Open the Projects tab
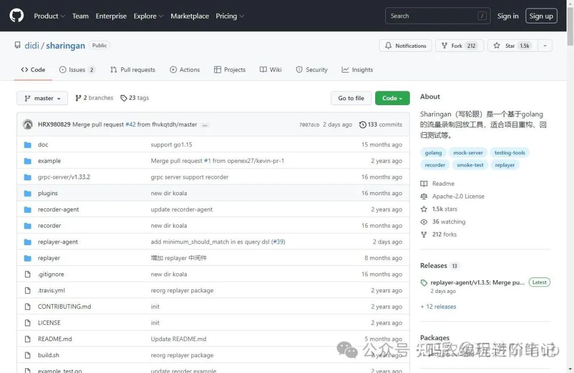Screen dimensions: 574x373 click(230, 70)
